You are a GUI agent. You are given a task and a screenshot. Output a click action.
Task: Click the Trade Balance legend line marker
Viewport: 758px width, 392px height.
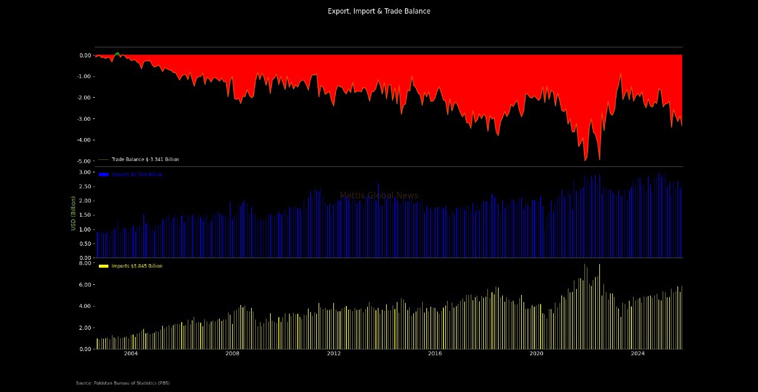pos(104,159)
